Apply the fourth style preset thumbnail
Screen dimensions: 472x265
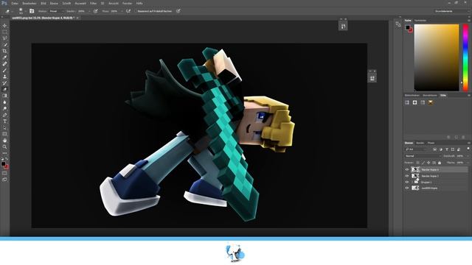(x=431, y=102)
